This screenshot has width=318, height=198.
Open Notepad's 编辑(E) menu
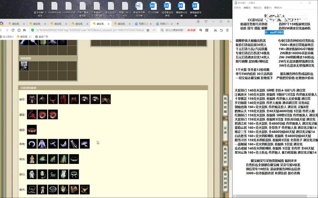(x=247, y=8)
